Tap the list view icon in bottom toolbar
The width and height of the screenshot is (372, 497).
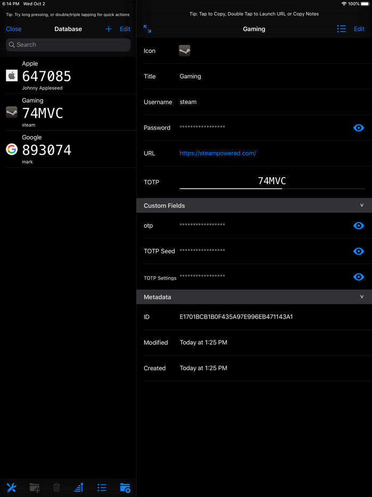(x=102, y=487)
